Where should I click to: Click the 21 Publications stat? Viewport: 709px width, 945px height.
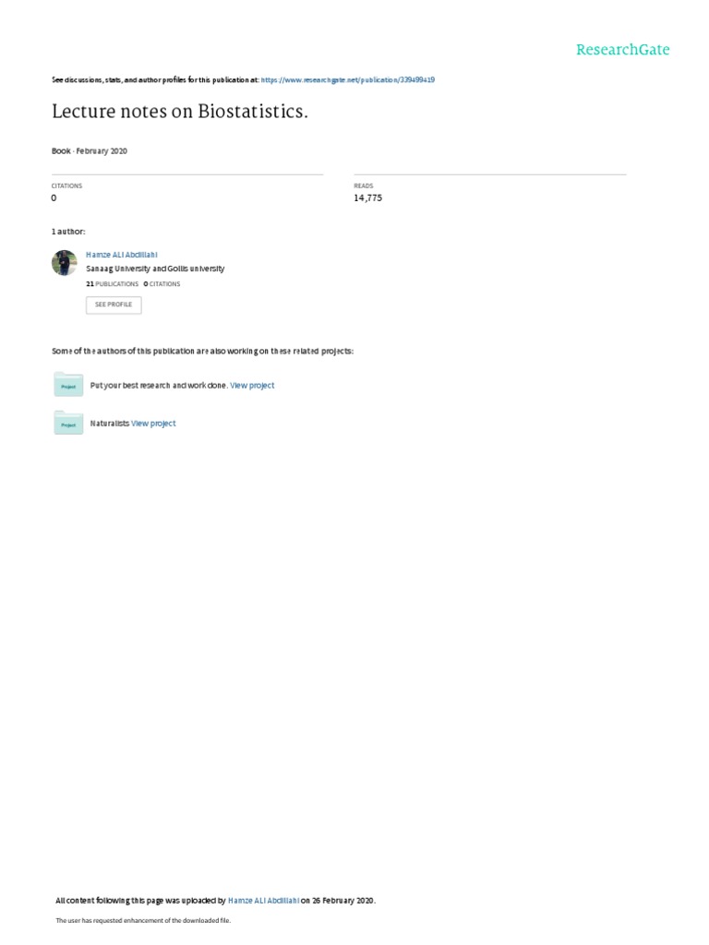point(112,284)
